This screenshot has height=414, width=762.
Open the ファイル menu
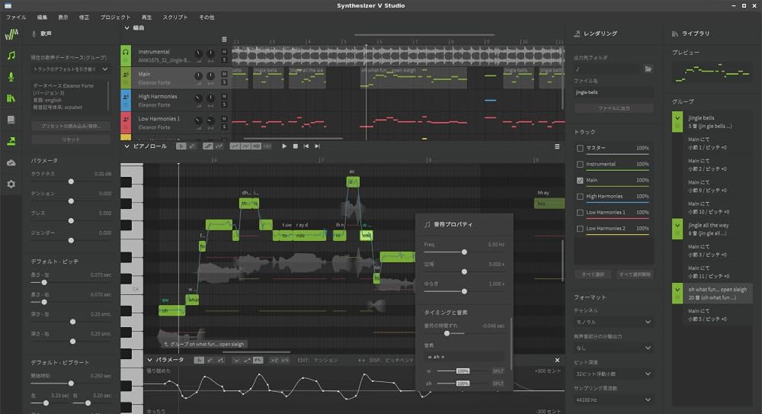(16, 17)
